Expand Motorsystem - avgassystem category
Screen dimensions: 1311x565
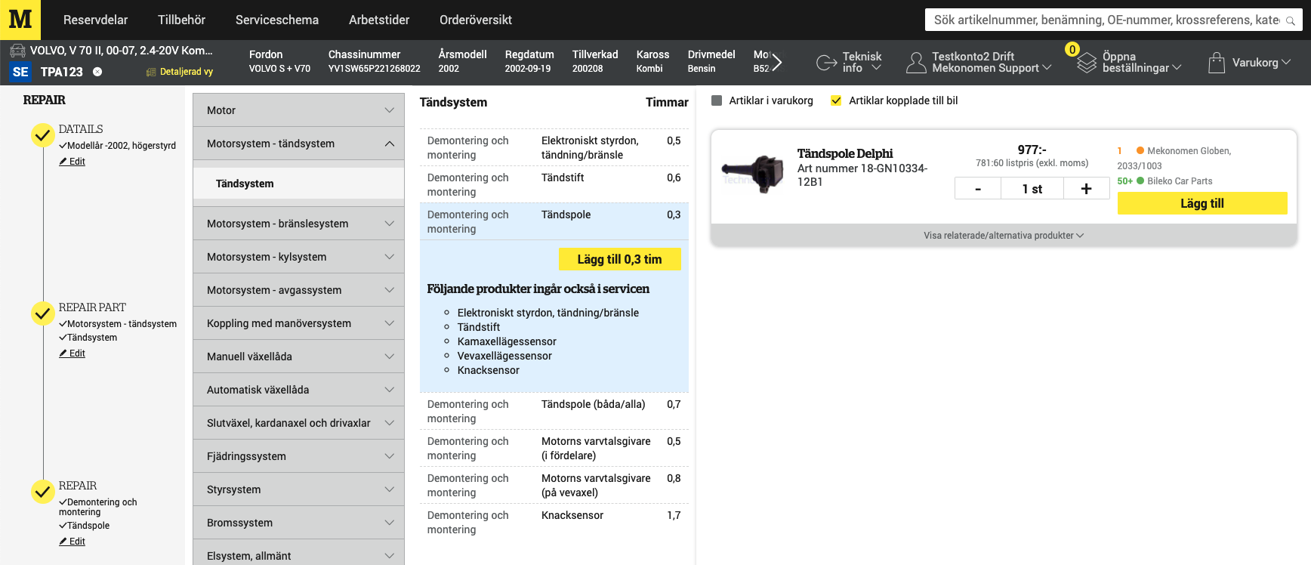(298, 290)
